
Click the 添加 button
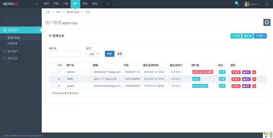(236, 36)
